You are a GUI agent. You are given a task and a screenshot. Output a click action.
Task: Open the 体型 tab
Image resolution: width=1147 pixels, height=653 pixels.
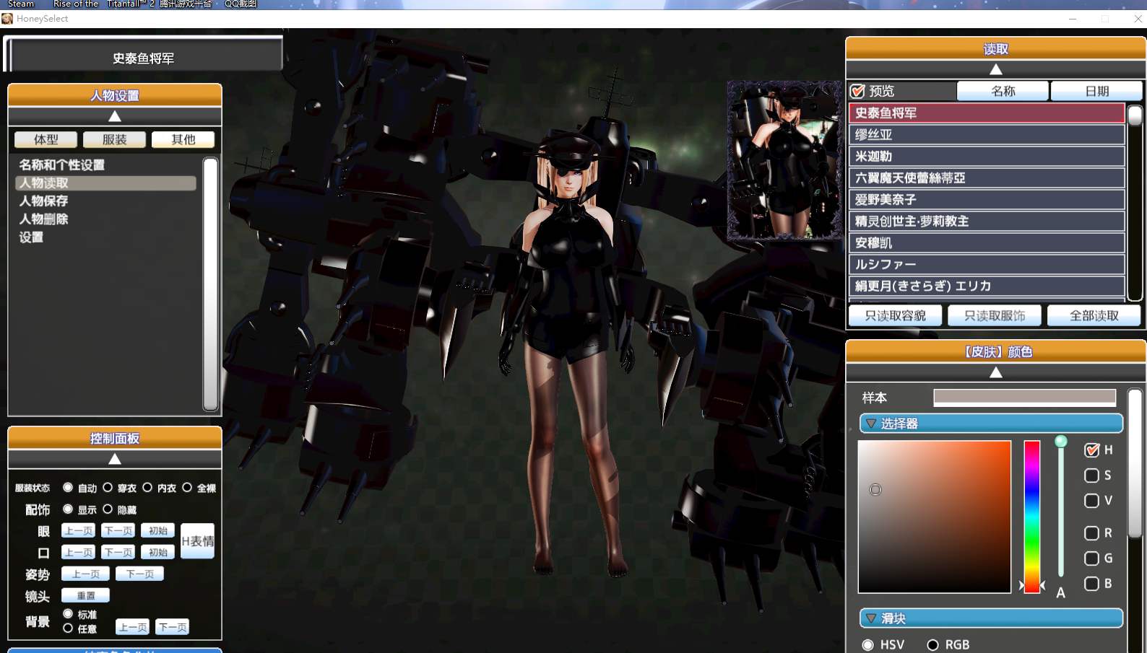click(x=46, y=140)
